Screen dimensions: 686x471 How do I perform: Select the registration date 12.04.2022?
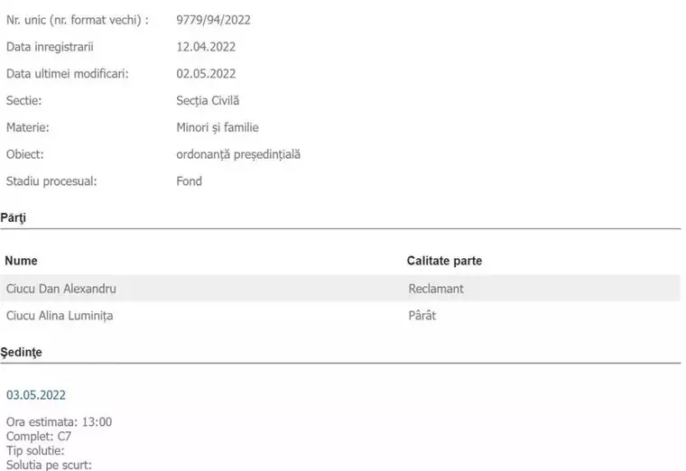tap(206, 46)
